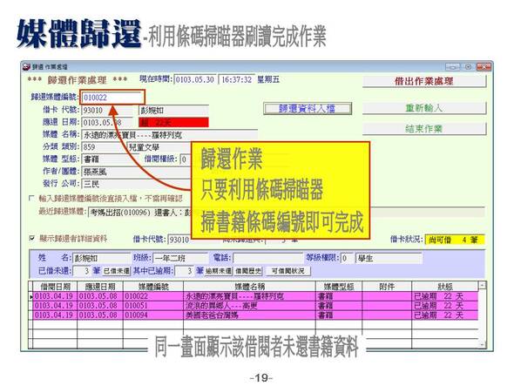The image size is (514, 386).
Task: Click the 重新輸入 button
Action: click(424, 108)
